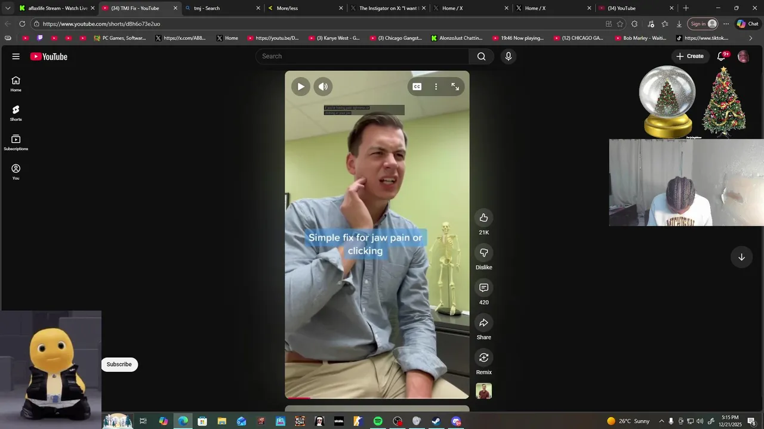Open the AlonzoJust Chattin... bookmark
The height and width of the screenshot is (429, 764).
tap(457, 38)
